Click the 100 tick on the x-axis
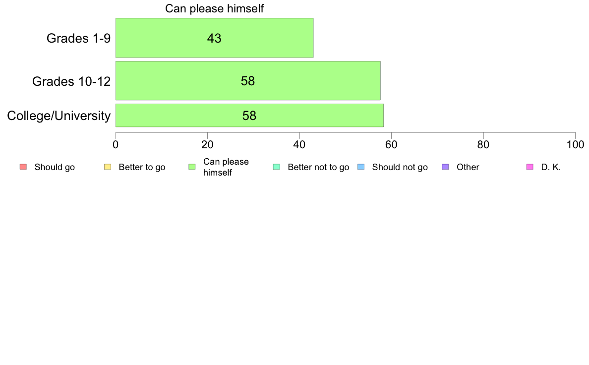The image size is (589, 365). [x=576, y=145]
